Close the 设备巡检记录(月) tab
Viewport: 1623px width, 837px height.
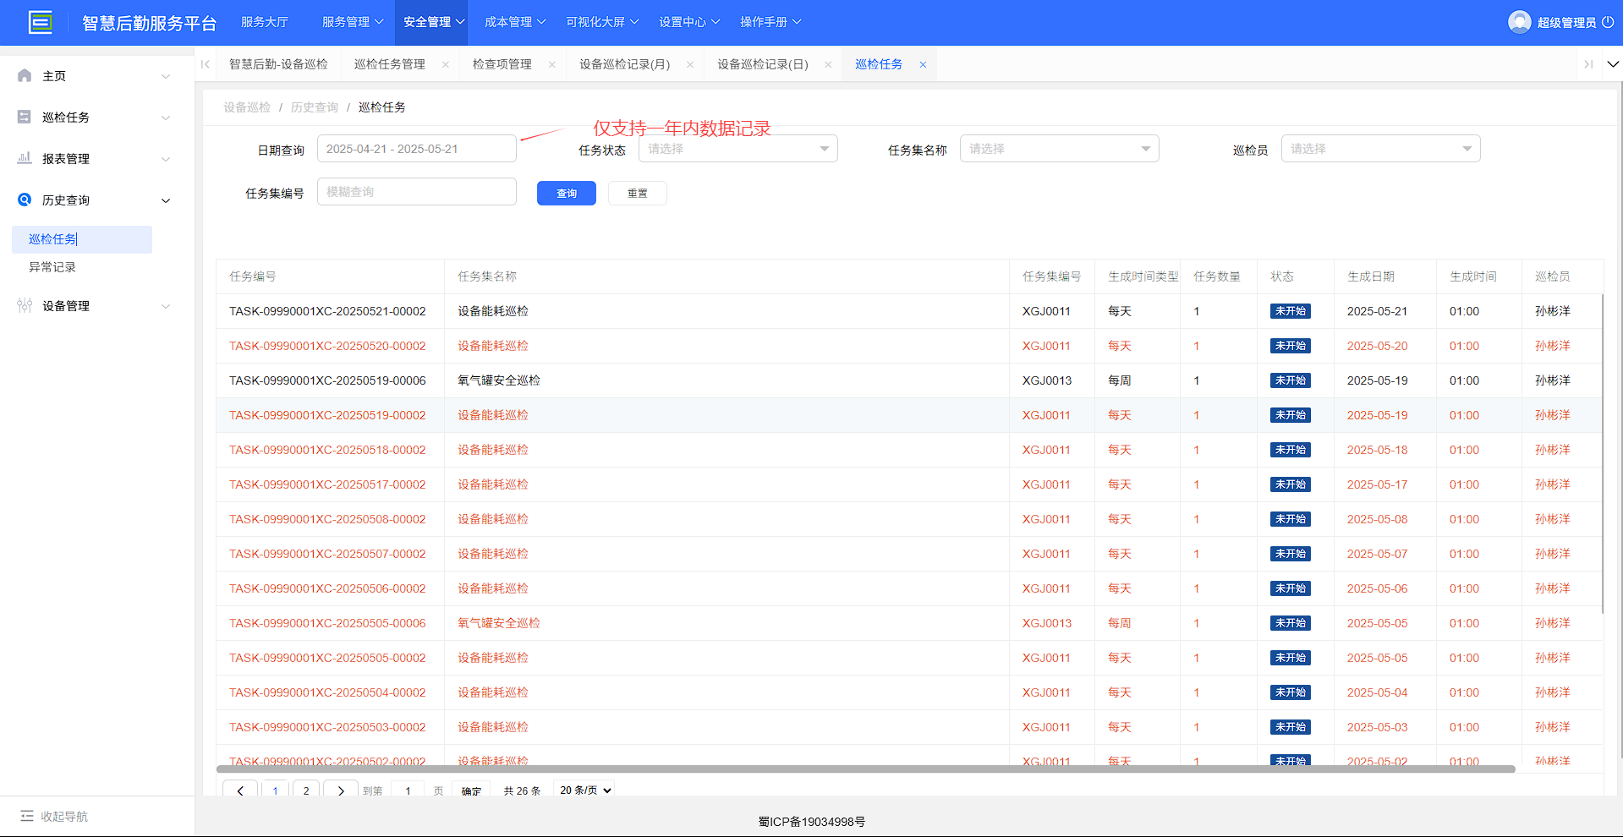[x=690, y=64]
